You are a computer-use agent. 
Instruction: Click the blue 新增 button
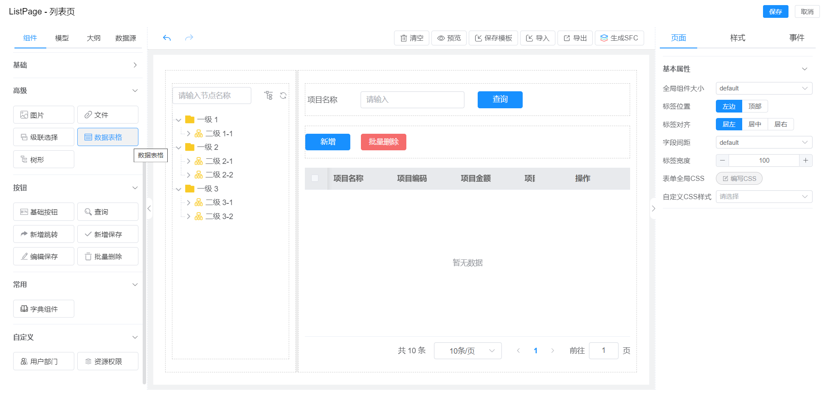(x=328, y=142)
